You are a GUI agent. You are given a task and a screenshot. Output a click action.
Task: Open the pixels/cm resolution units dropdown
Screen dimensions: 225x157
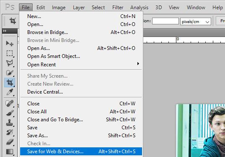coord(196,21)
